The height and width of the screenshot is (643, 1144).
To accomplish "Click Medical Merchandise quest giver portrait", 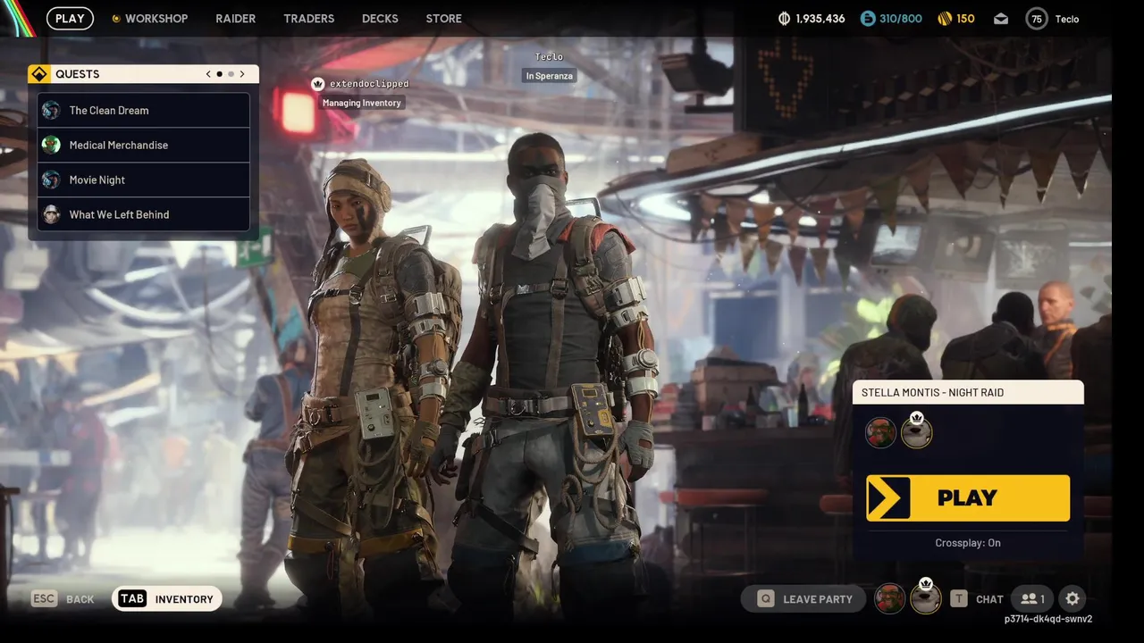I will point(52,145).
